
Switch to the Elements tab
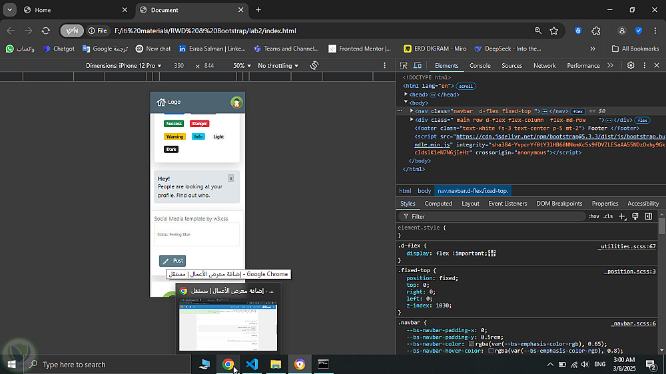446,66
